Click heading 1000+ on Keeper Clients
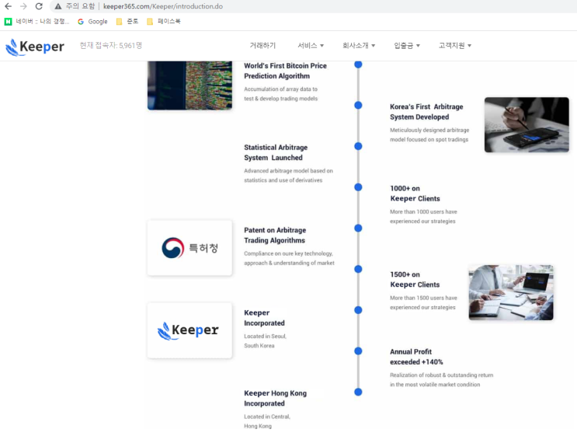The image size is (577, 443). [x=415, y=194]
